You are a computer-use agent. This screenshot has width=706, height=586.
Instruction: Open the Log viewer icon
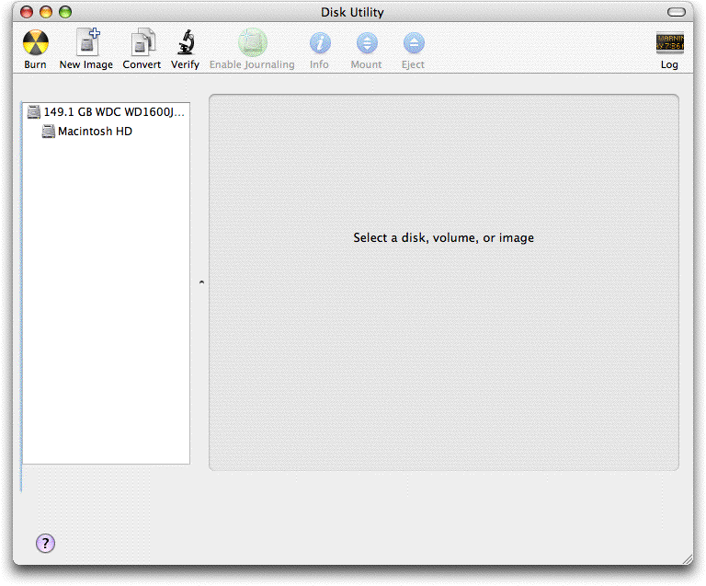point(669,43)
